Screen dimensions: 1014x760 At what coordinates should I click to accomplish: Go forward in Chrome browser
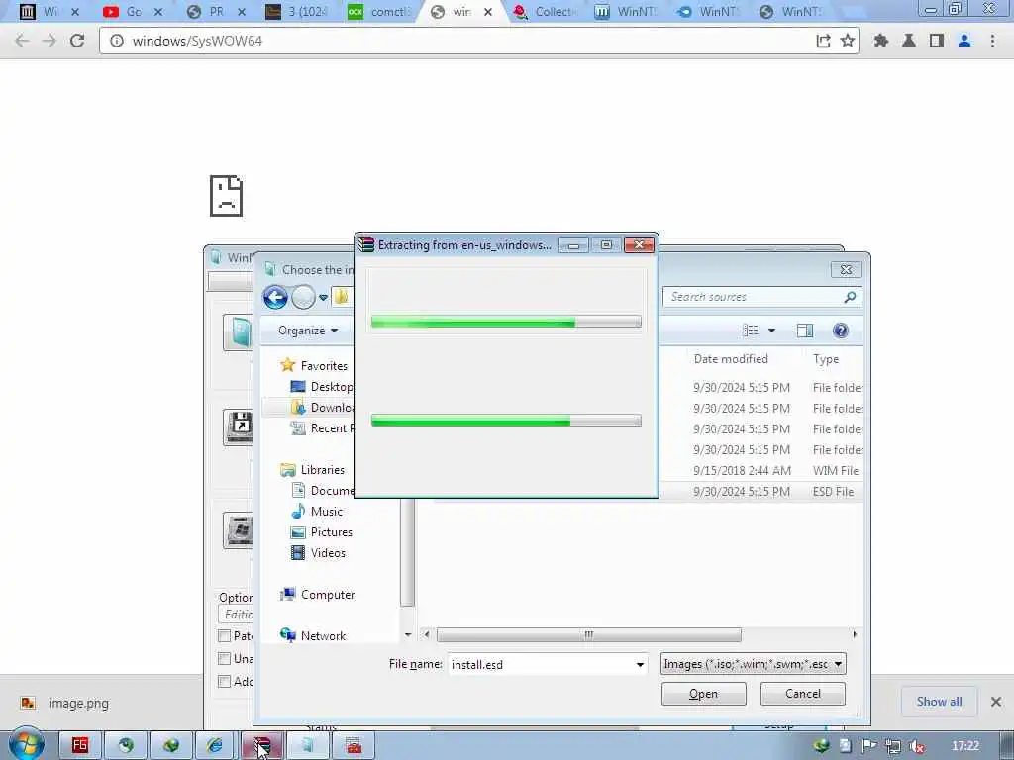coord(50,41)
